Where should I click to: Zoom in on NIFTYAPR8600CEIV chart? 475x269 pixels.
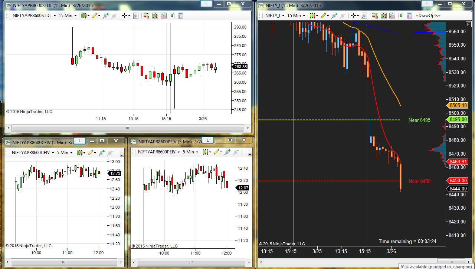point(101,152)
